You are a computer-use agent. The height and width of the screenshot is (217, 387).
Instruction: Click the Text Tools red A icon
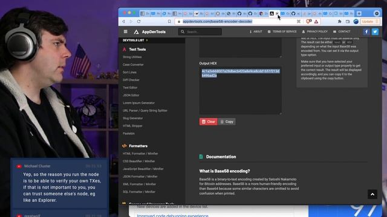pos(125,49)
